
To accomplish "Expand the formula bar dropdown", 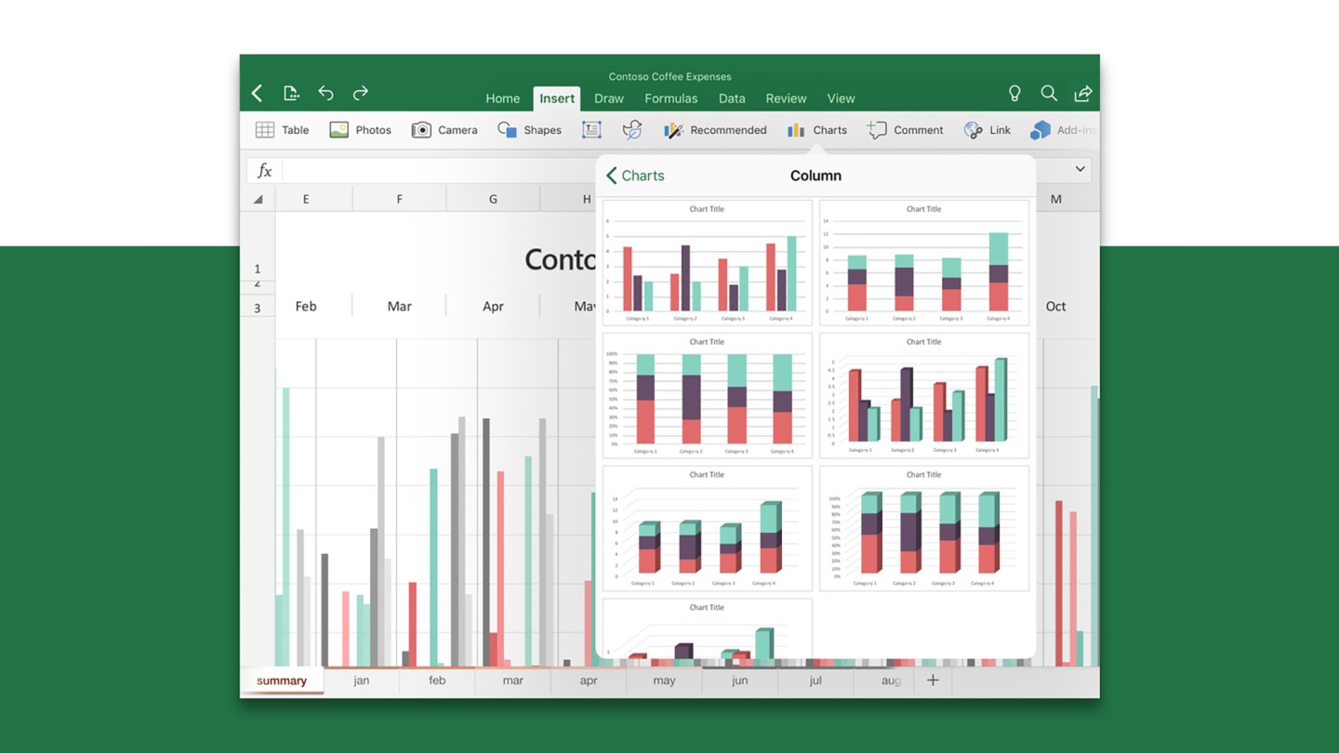I will coord(1080,169).
